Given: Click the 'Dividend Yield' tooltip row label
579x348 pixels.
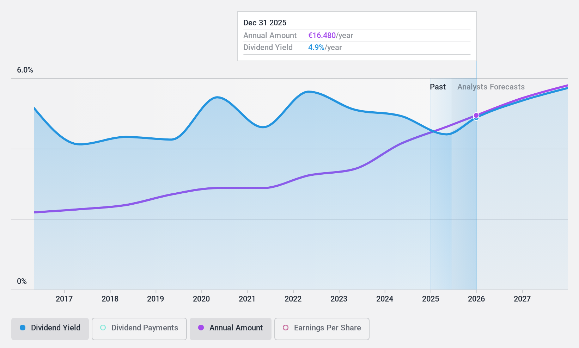Looking at the screenshot, I should pos(268,48).
